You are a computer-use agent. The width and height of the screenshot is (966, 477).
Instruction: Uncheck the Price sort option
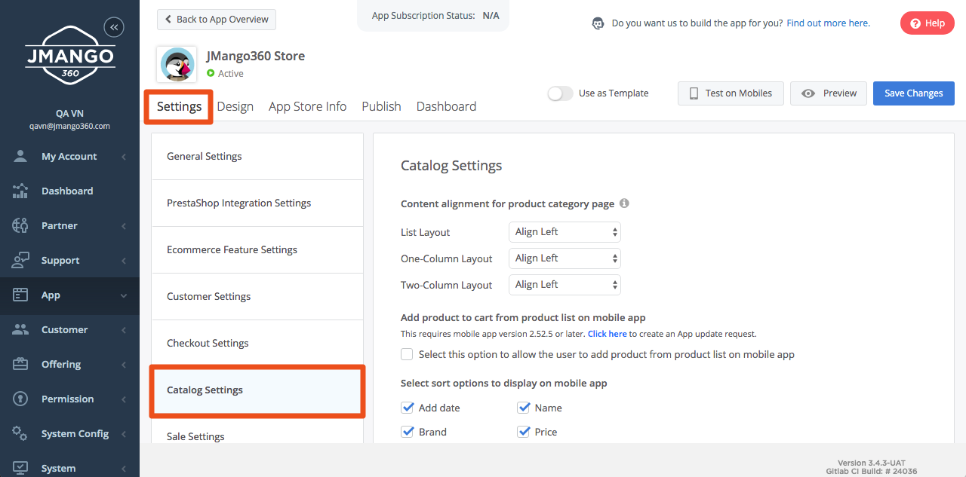524,432
